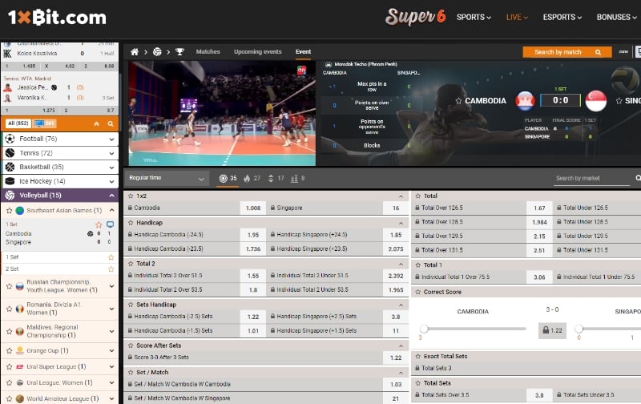Click the magnifier in Search by match
The width and height of the screenshot is (641, 404).
tap(598, 52)
